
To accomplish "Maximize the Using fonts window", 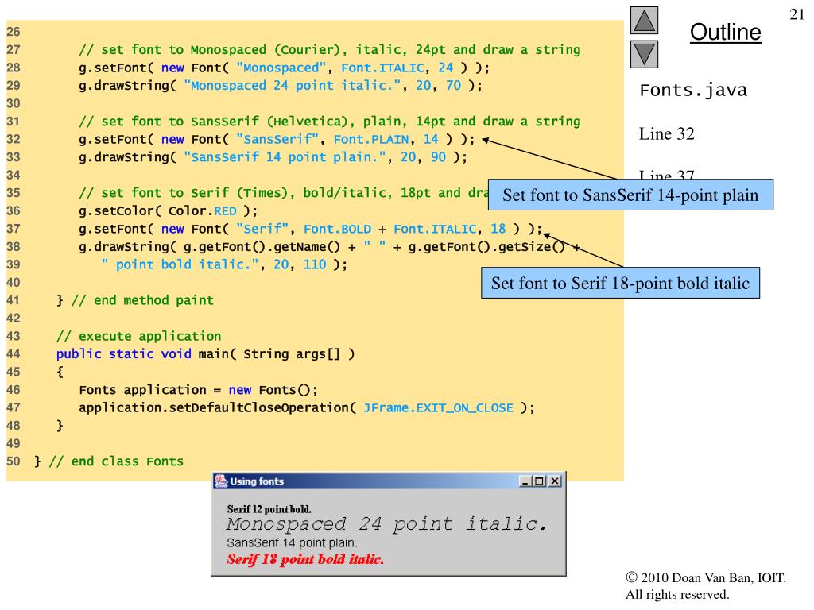I will pyautogui.click(x=540, y=481).
